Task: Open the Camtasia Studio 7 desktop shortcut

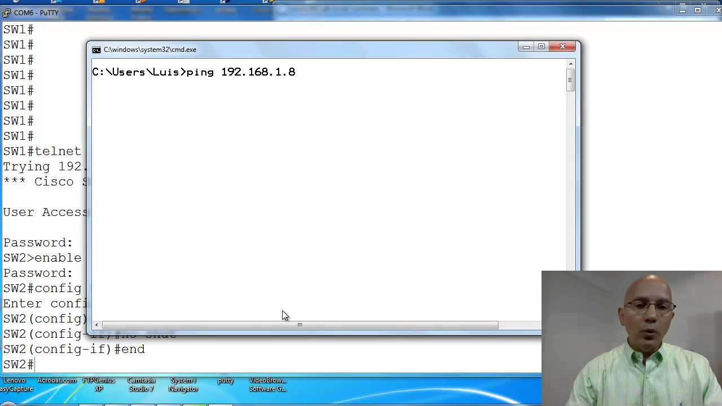Action: point(141,385)
